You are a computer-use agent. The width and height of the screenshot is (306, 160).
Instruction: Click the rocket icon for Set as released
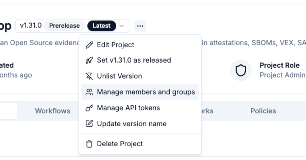pos(89,60)
